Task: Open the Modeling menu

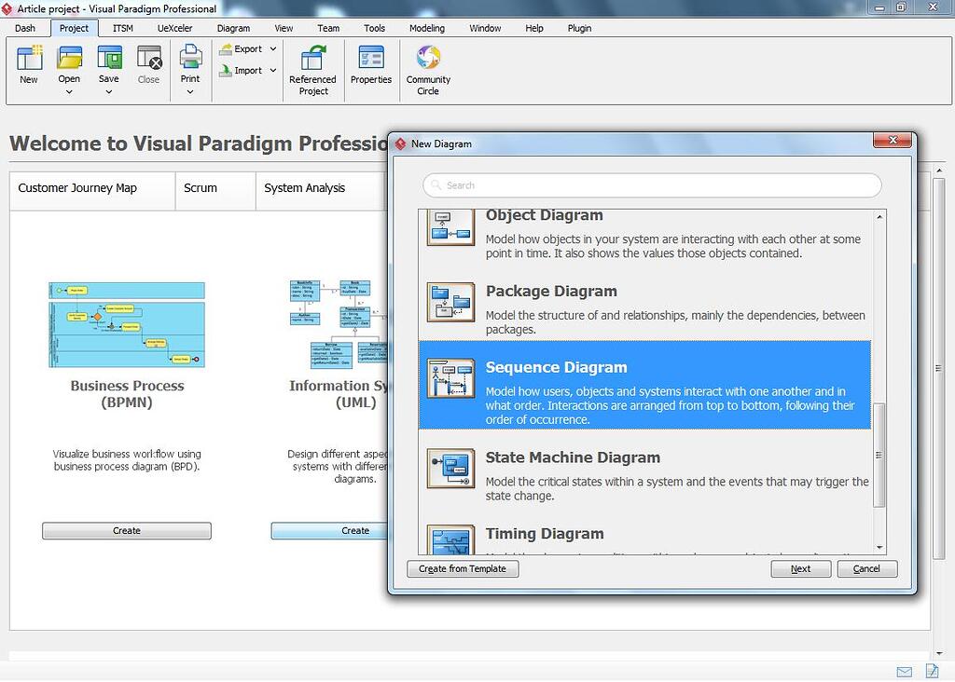Action: [x=426, y=28]
